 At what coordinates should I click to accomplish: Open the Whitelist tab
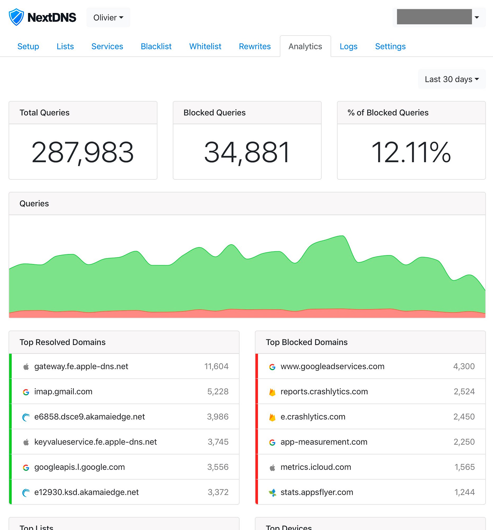point(205,46)
